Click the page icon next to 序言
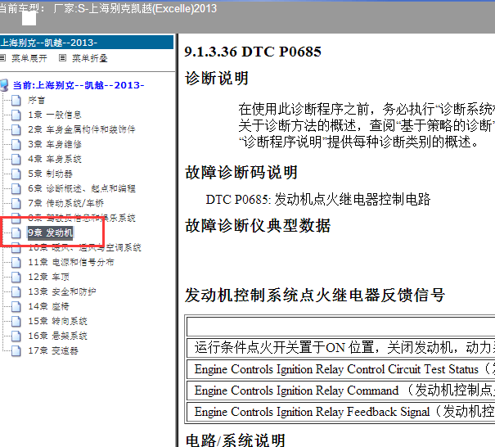The width and height of the screenshot is (495, 447). click(x=16, y=101)
